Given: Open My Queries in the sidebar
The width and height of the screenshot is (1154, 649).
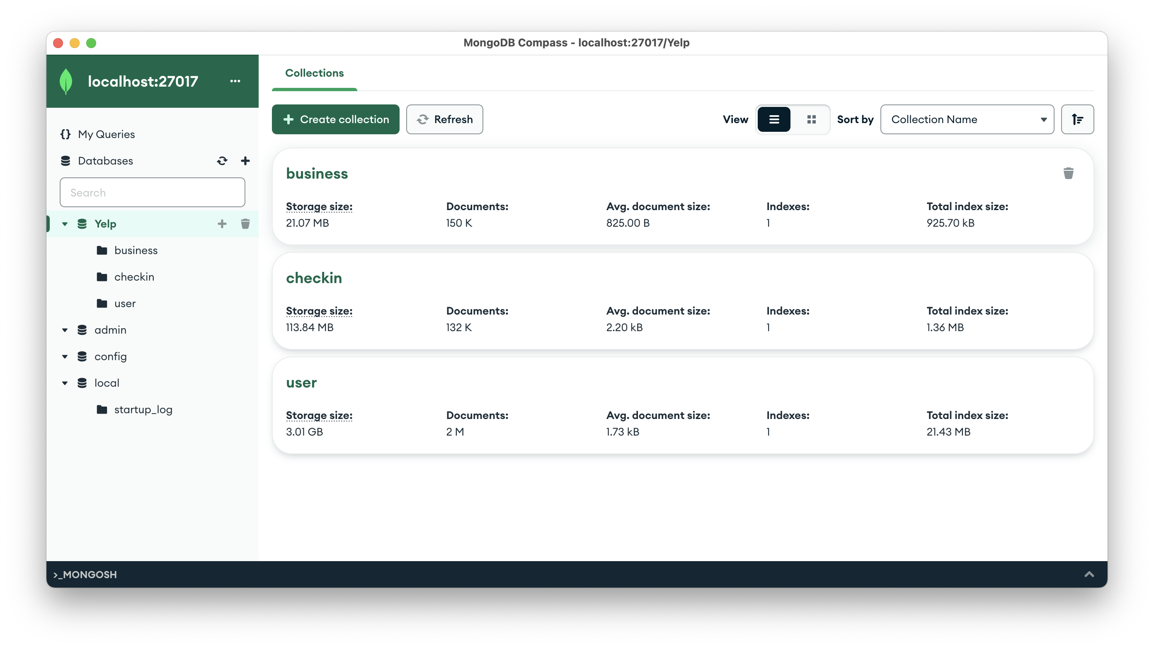Looking at the screenshot, I should tap(106, 134).
